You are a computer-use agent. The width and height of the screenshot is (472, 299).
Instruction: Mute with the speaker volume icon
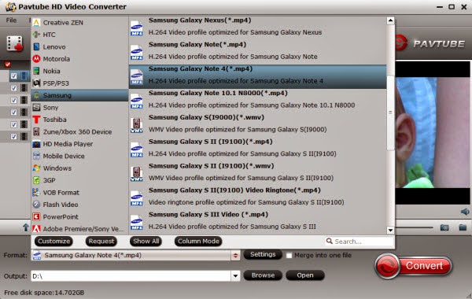[465, 212]
